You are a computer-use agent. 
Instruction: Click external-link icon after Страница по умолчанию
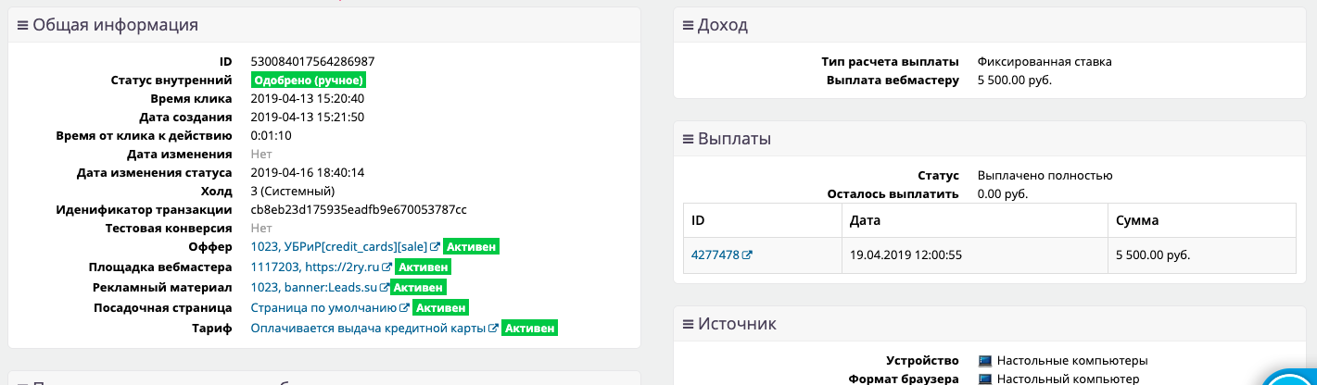coord(404,308)
